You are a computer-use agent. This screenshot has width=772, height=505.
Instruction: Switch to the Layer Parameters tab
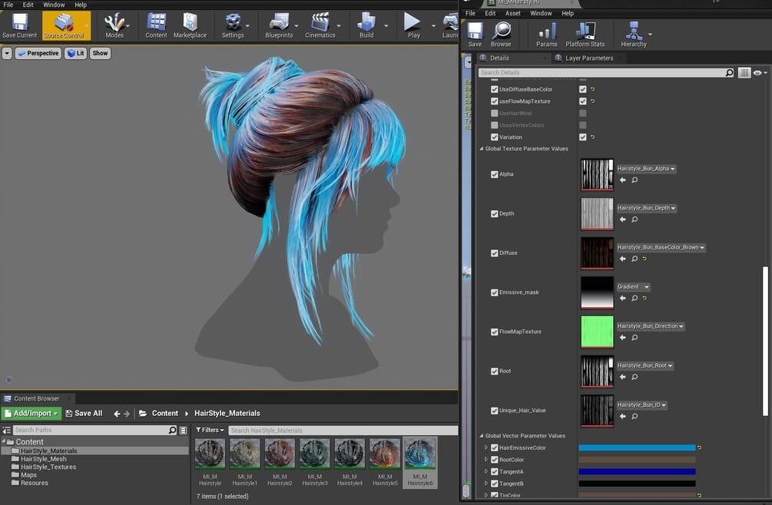pyautogui.click(x=589, y=58)
